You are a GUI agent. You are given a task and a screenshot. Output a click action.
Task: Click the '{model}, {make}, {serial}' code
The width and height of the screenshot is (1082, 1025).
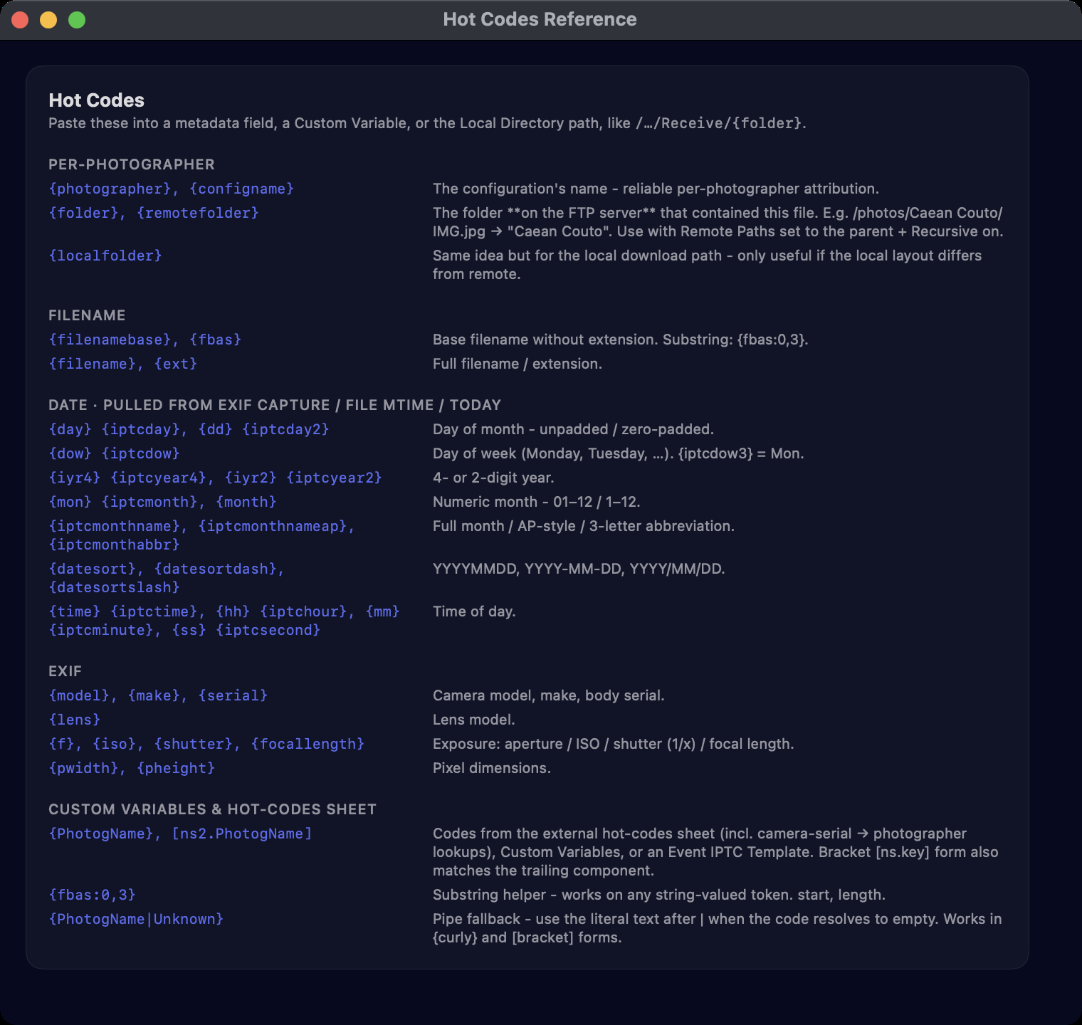158,695
